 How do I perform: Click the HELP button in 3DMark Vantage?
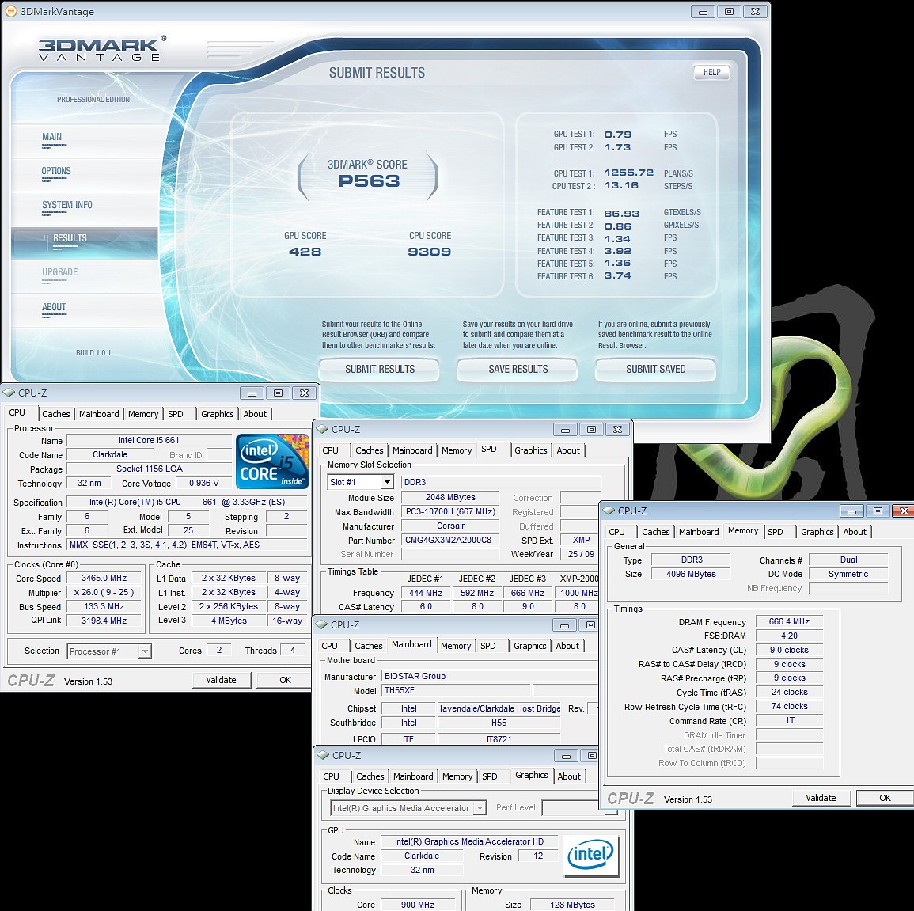(x=711, y=72)
